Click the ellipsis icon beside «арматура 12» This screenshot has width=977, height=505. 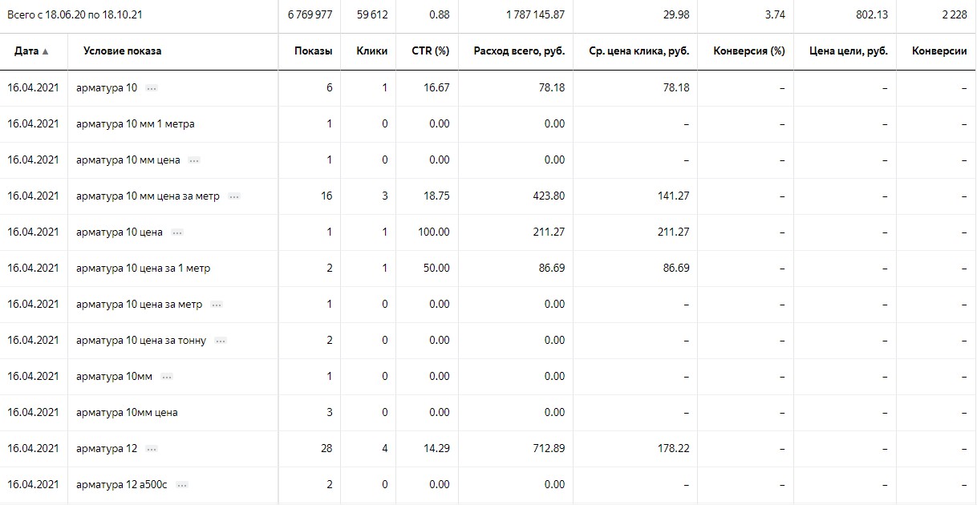coord(152,449)
